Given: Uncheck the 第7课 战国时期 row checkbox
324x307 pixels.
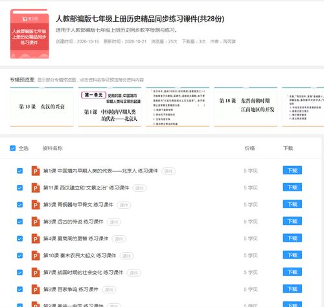Looking at the screenshot, I should (x=19, y=273).
